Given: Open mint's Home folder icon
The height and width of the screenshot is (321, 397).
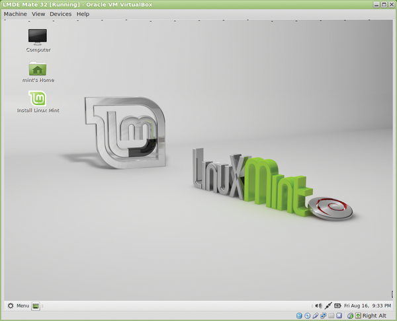Looking at the screenshot, I should (38, 69).
